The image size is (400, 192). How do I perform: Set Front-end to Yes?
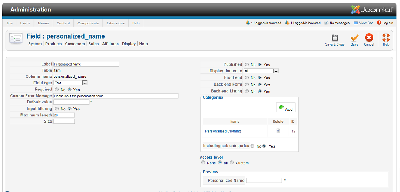(260, 77)
